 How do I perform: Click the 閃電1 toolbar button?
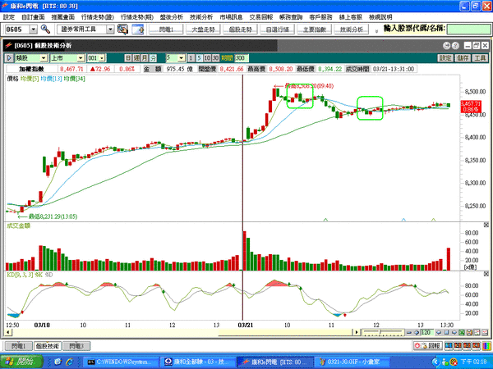click(166, 30)
